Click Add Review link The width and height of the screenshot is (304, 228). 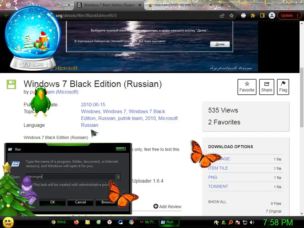click(x=167, y=207)
